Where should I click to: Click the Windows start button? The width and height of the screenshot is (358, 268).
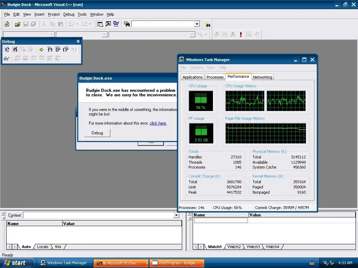pyautogui.click(x=16, y=263)
